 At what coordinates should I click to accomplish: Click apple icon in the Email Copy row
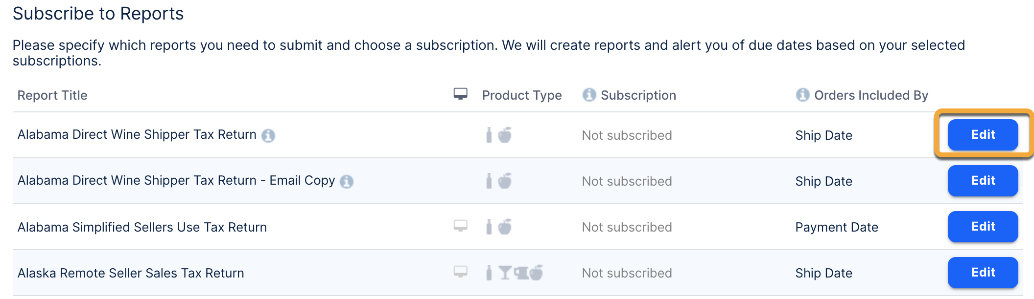click(x=505, y=181)
